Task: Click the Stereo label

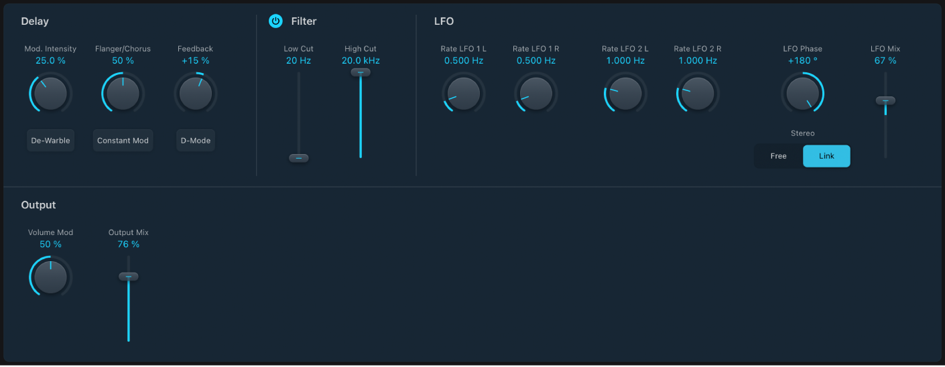Action: click(x=802, y=133)
